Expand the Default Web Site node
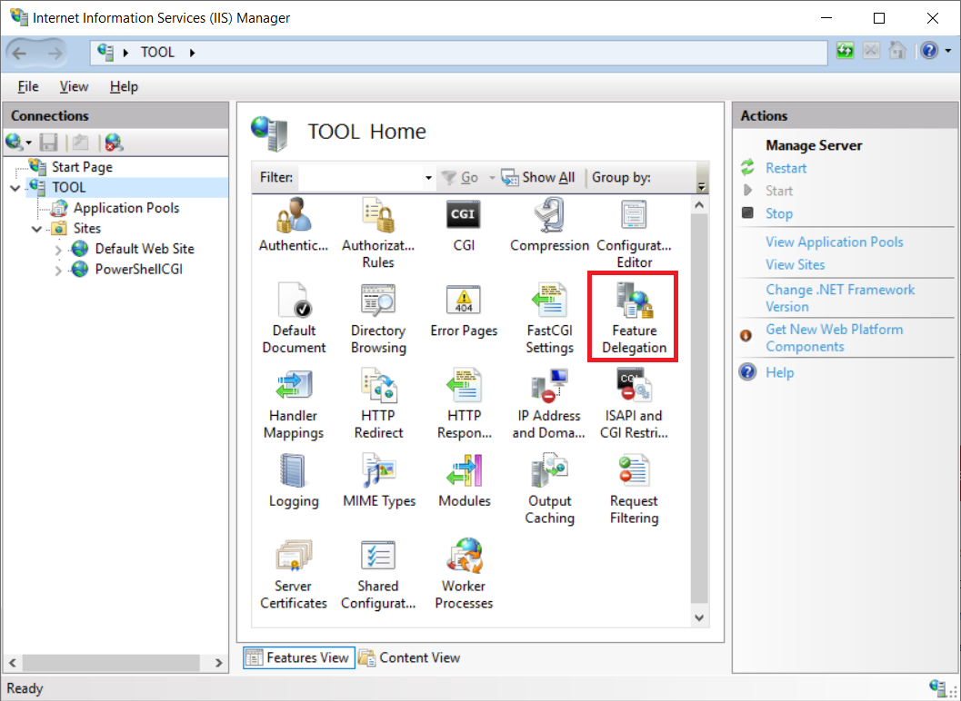961x701 pixels. [x=58, y=250]
